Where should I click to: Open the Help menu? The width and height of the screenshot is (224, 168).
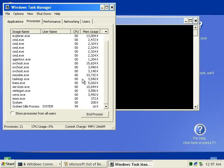pyautogui.click(x=57, y=14)
